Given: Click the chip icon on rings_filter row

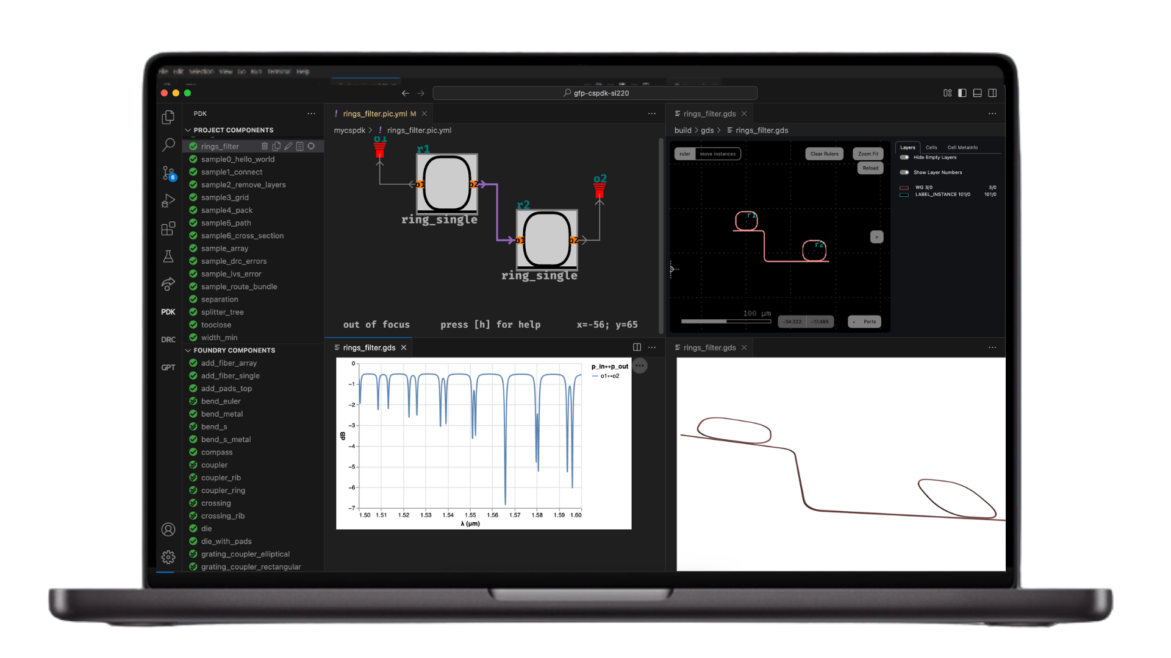Looking at the screenshot, I should tap(311, 146).
